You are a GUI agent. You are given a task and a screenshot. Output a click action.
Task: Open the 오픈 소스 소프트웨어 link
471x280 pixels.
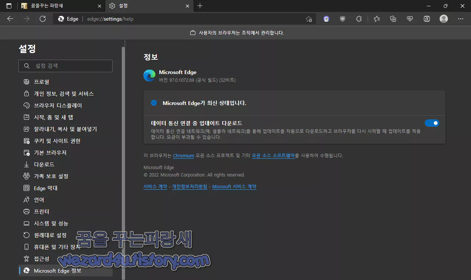[x=273, y=155]
